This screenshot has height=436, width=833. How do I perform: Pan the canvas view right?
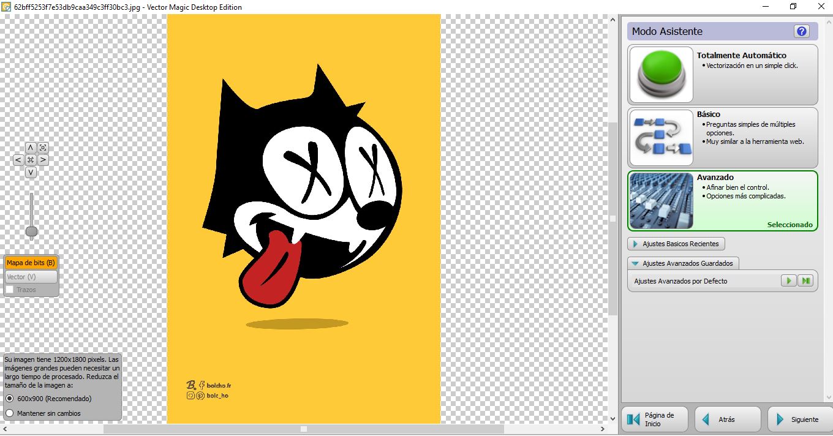(x=43, y=160)
